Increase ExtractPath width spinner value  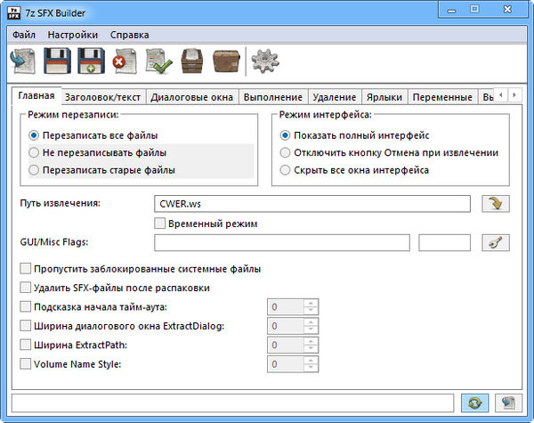point(311,341)
